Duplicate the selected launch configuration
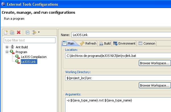 click(x=12, y=32)
